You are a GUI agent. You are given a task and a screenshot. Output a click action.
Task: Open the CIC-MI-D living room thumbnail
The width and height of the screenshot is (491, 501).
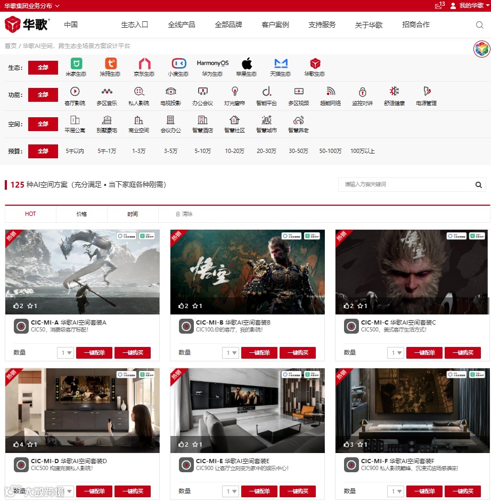(x=83, y=410)
